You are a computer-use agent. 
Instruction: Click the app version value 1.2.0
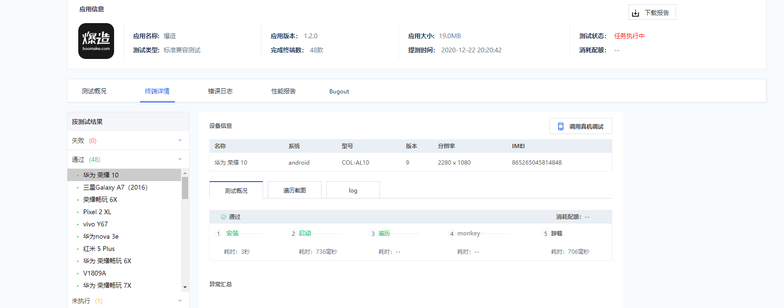[x=310, y=36]
